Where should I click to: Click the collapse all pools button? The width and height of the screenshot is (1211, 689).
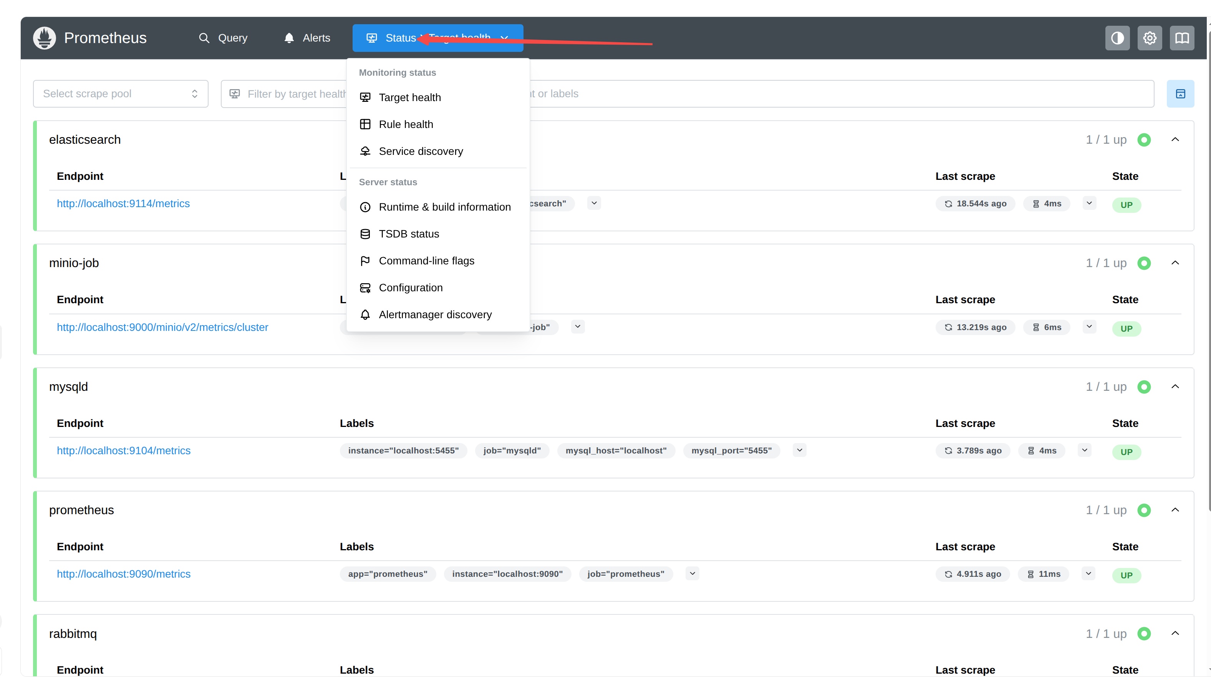(x=1180, y=94)
